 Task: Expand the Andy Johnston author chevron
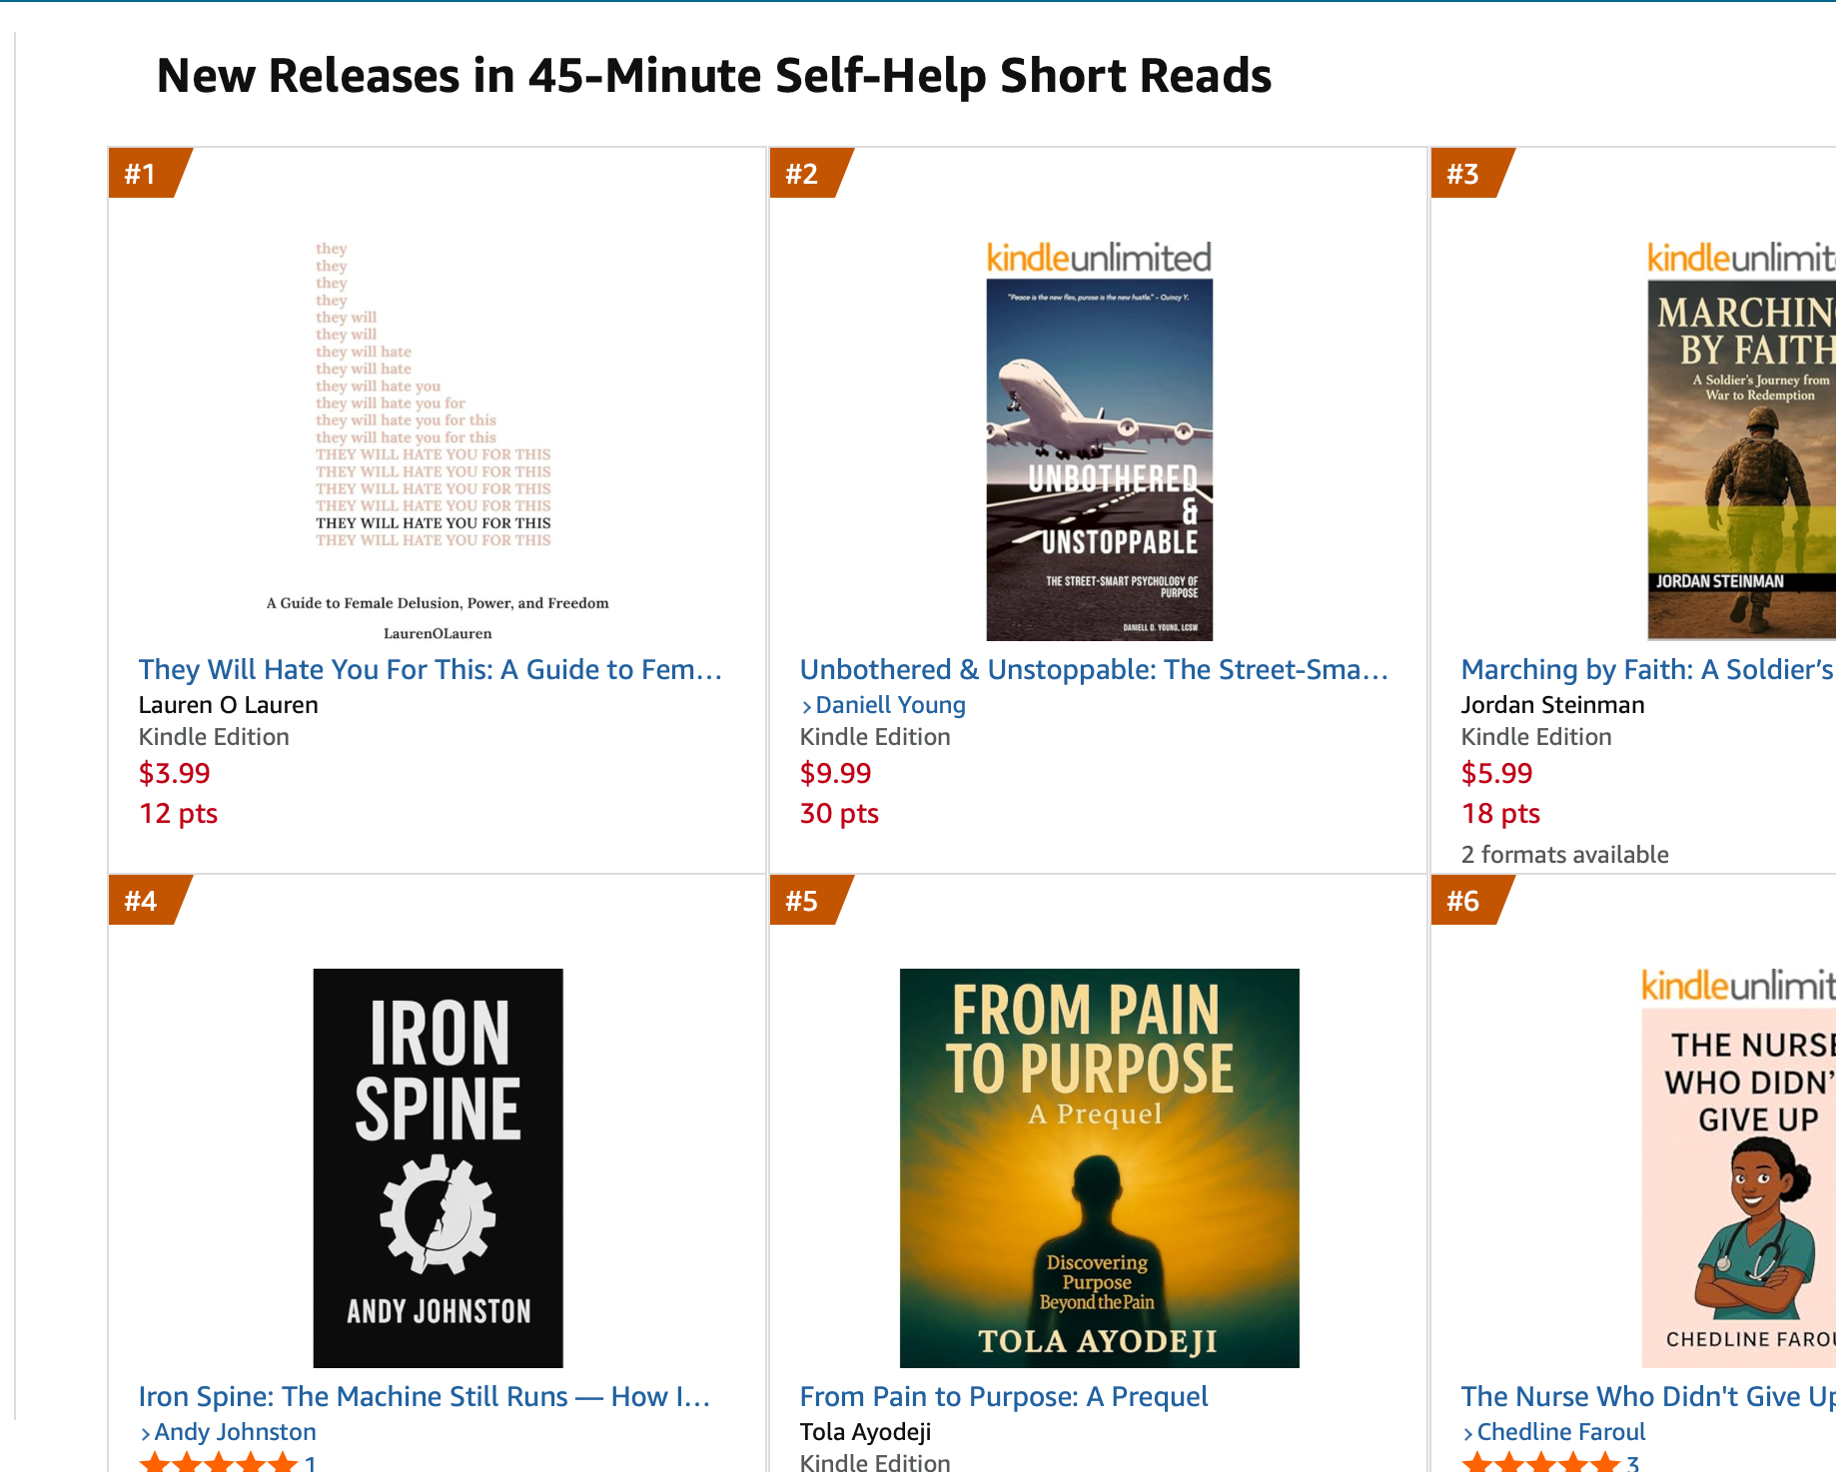click(145, 1433)
